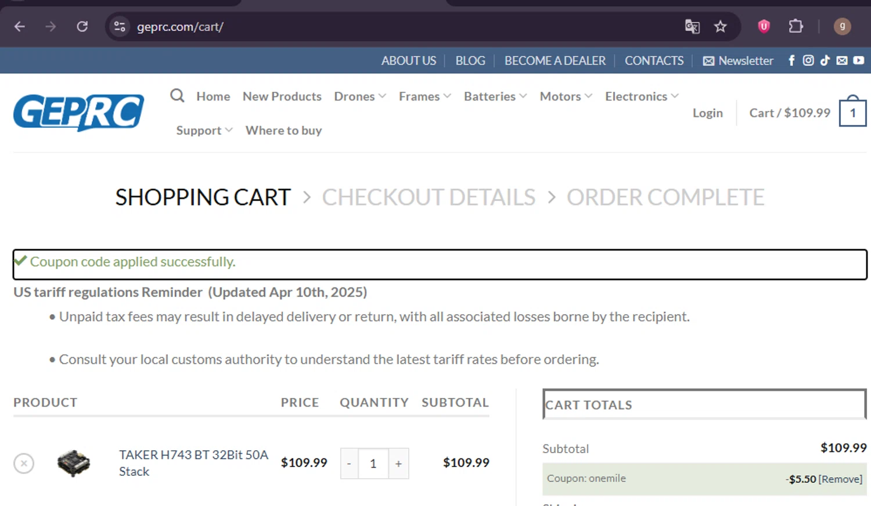This screenshot has height=506, width=871.
Task: Go back with the browser back arrow
Action: [x=20, y=27]
